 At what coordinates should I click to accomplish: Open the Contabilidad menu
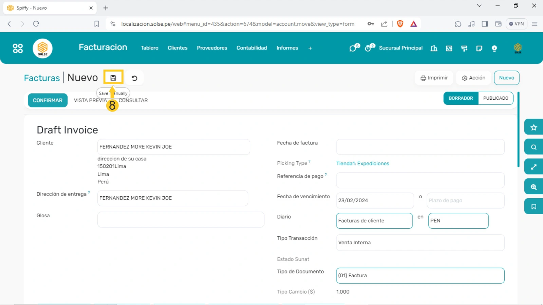[x=251, y=48]
